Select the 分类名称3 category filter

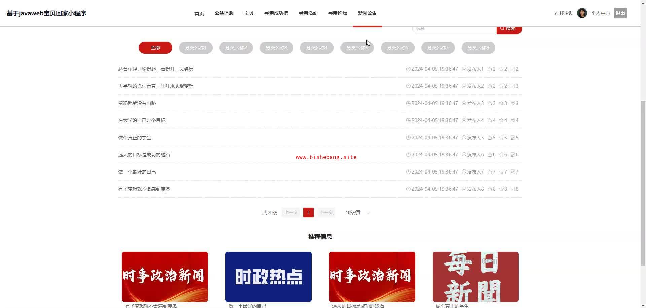pos(277,48)
